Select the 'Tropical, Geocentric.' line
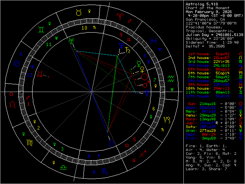This screenshot has width=245, height=184. click(x=210, y=31)
